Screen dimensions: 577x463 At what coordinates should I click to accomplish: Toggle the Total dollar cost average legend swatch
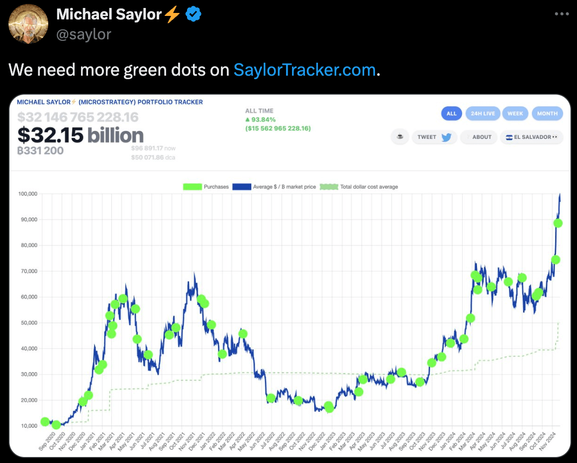[329, 187]
